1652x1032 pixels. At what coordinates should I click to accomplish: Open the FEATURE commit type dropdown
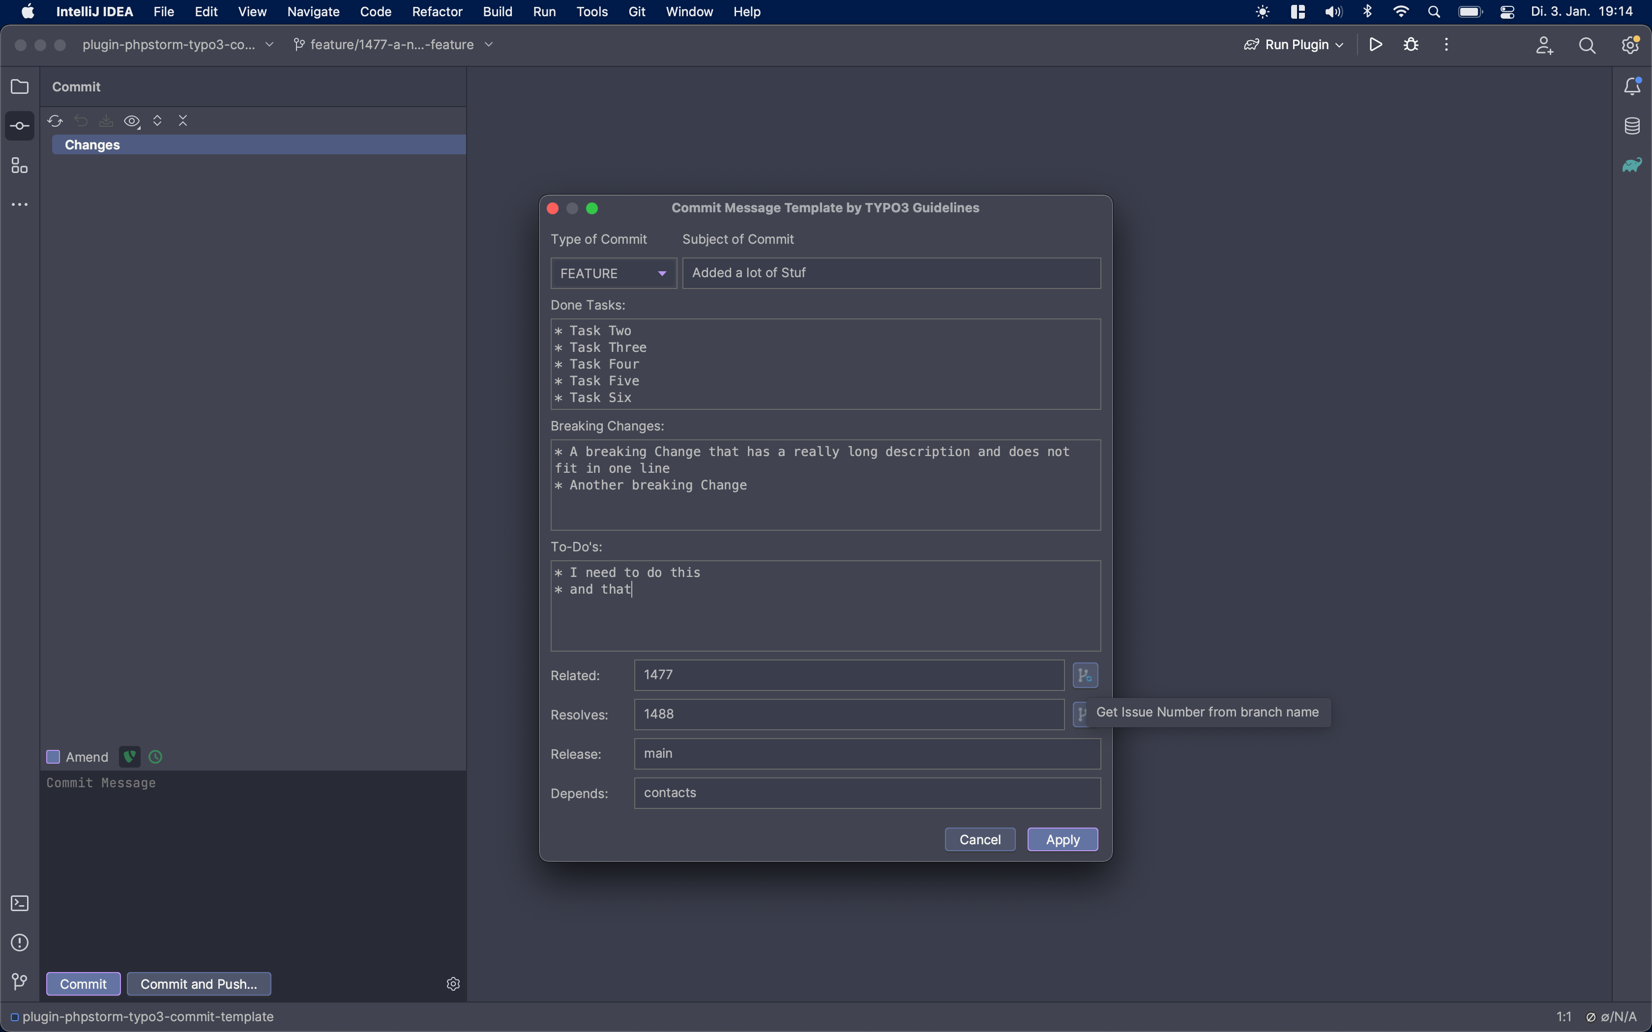pyautogui.click(x=613, y=274)
